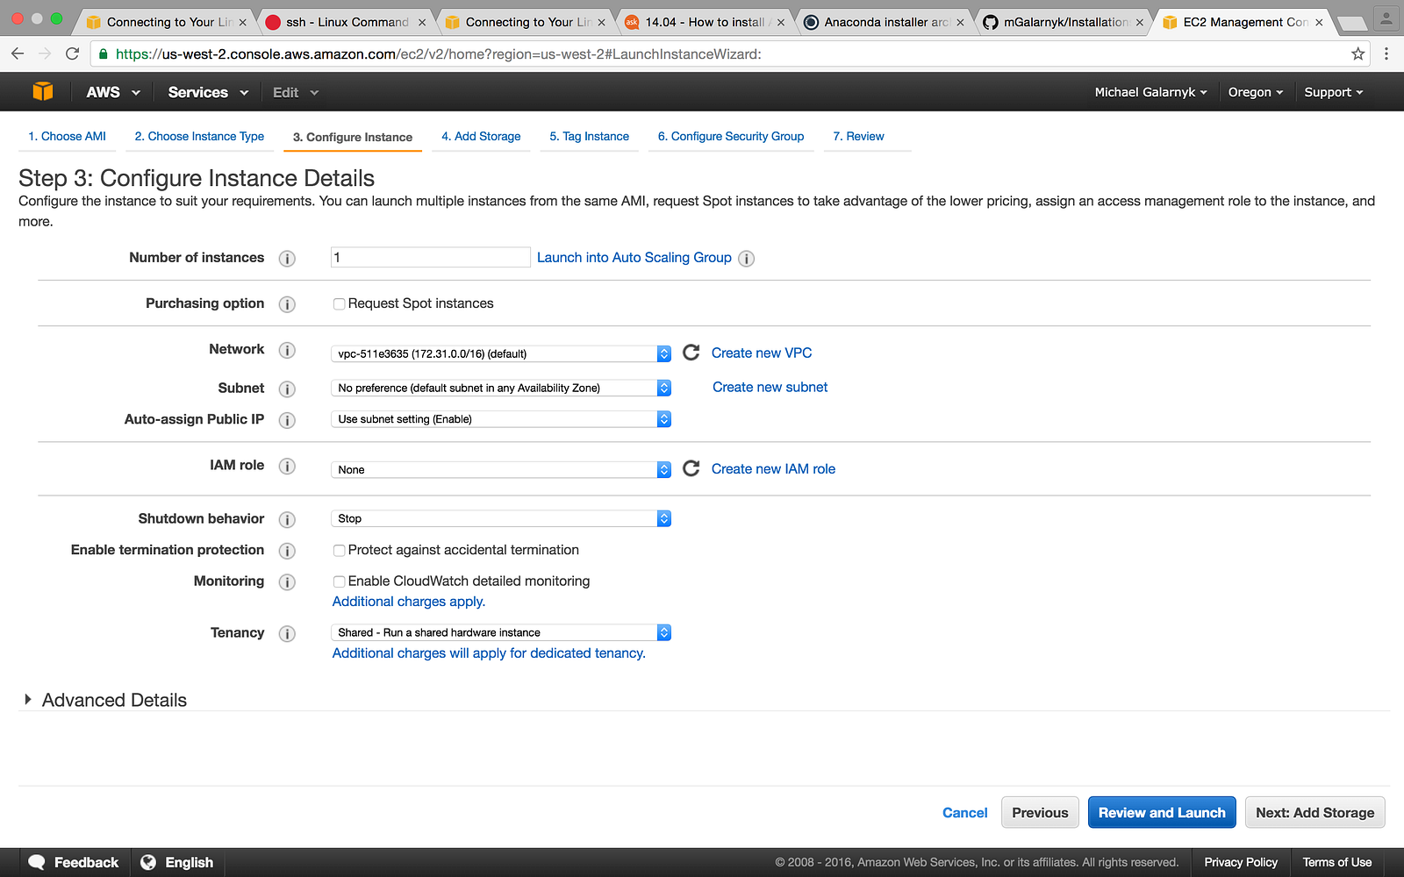Click the Feedback speech bubble icon

coord(37,862)
